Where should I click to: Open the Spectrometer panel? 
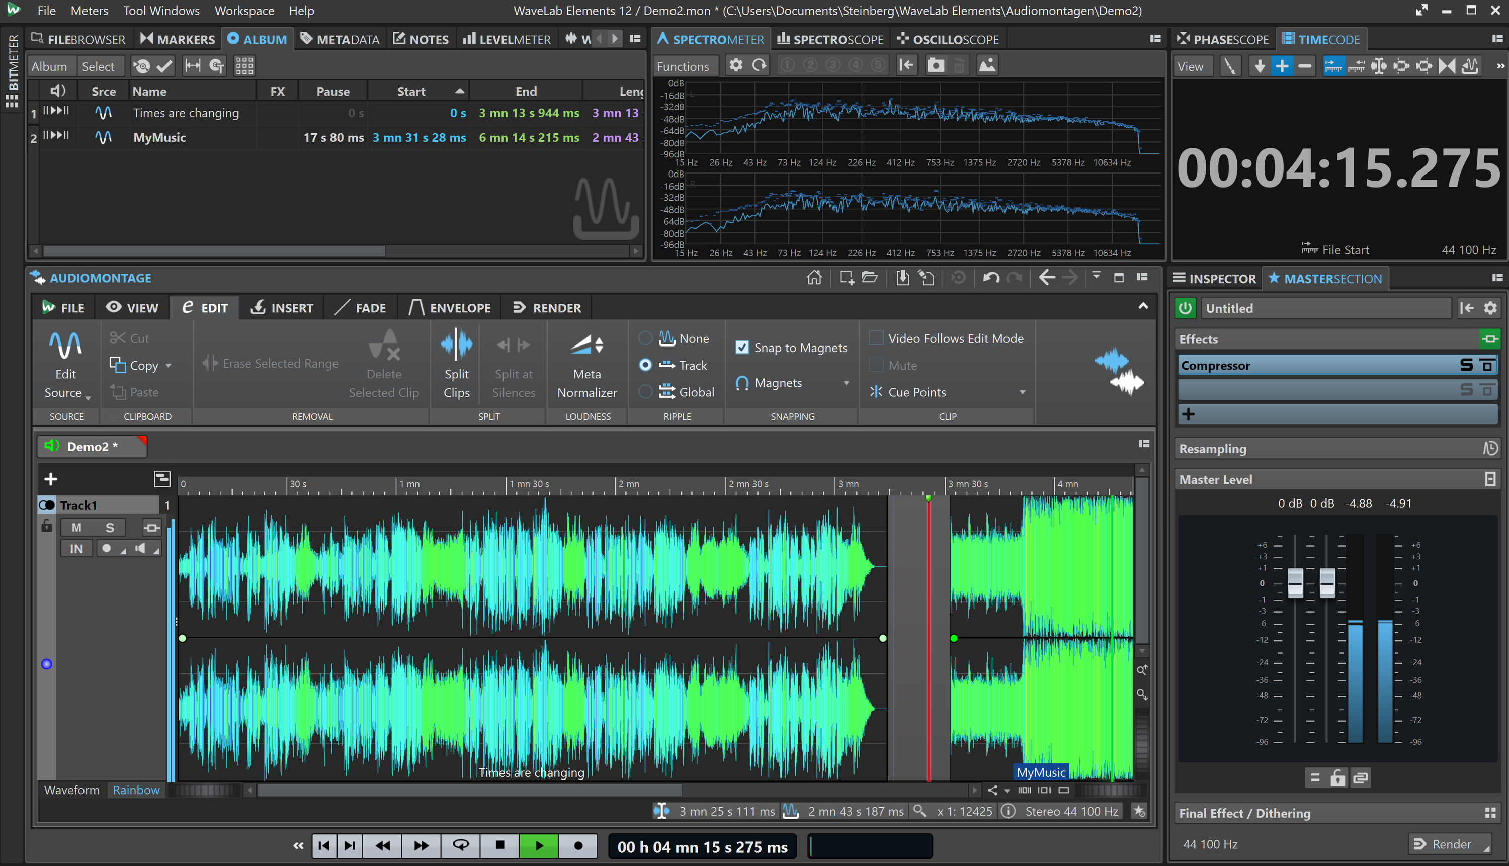(711, 39)
